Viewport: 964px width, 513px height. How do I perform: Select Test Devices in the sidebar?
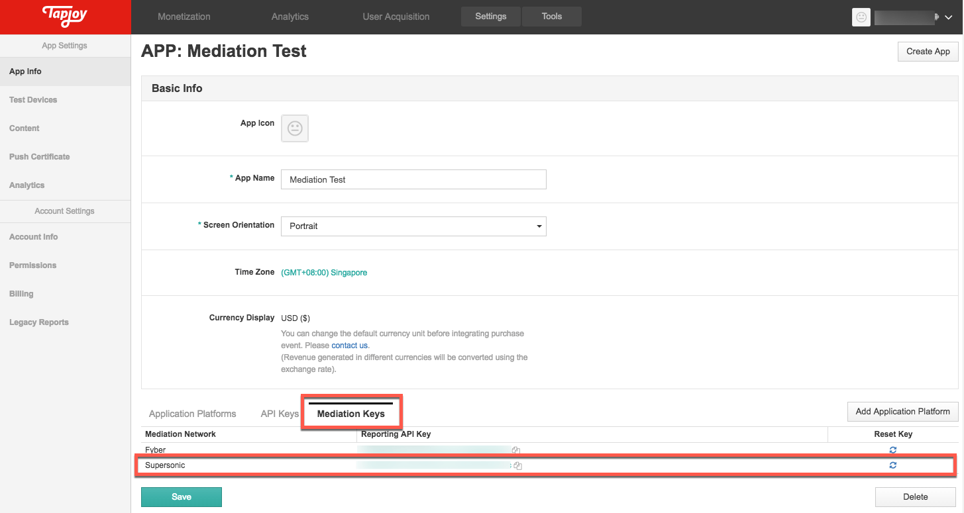coord(33,99)
